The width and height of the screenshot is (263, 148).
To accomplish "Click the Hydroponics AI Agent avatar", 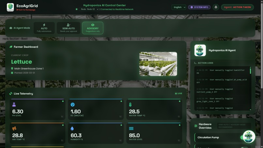I will click(200, 50).
